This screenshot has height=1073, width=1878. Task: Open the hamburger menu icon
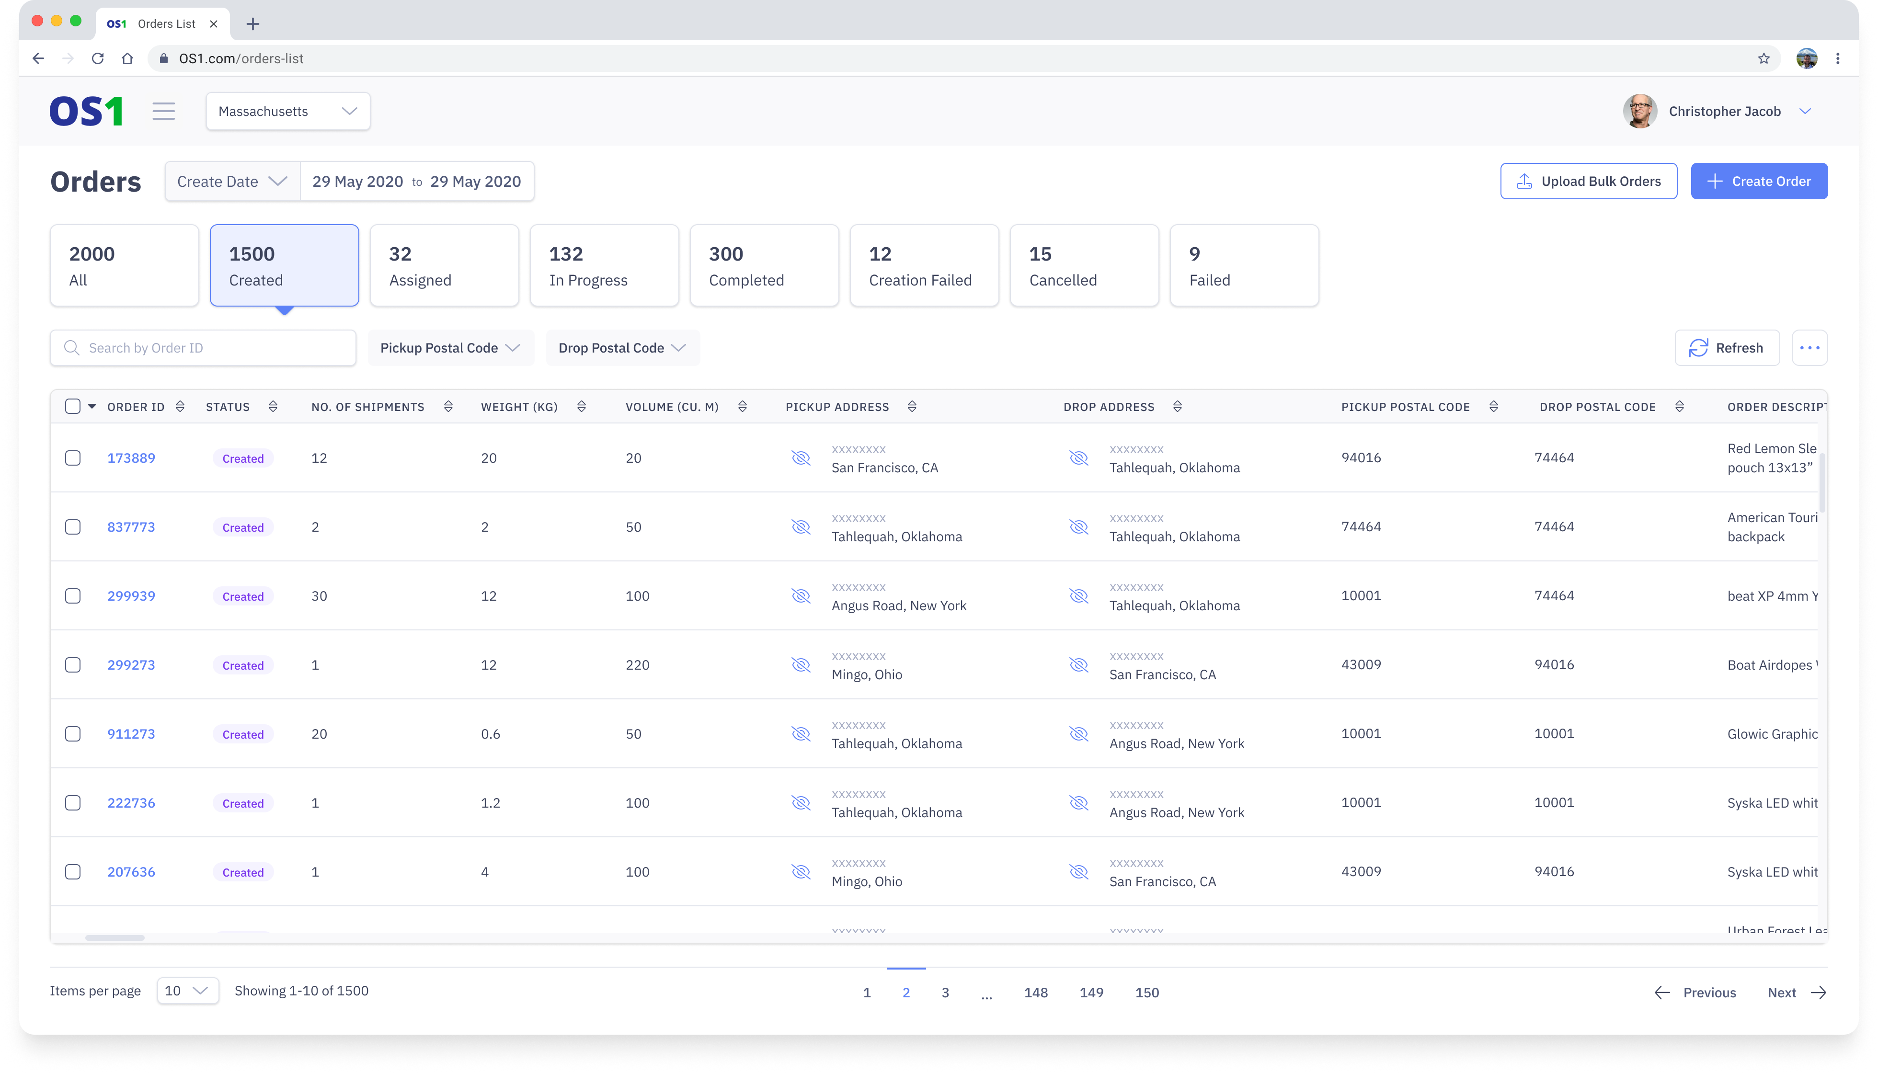point(164,111)
